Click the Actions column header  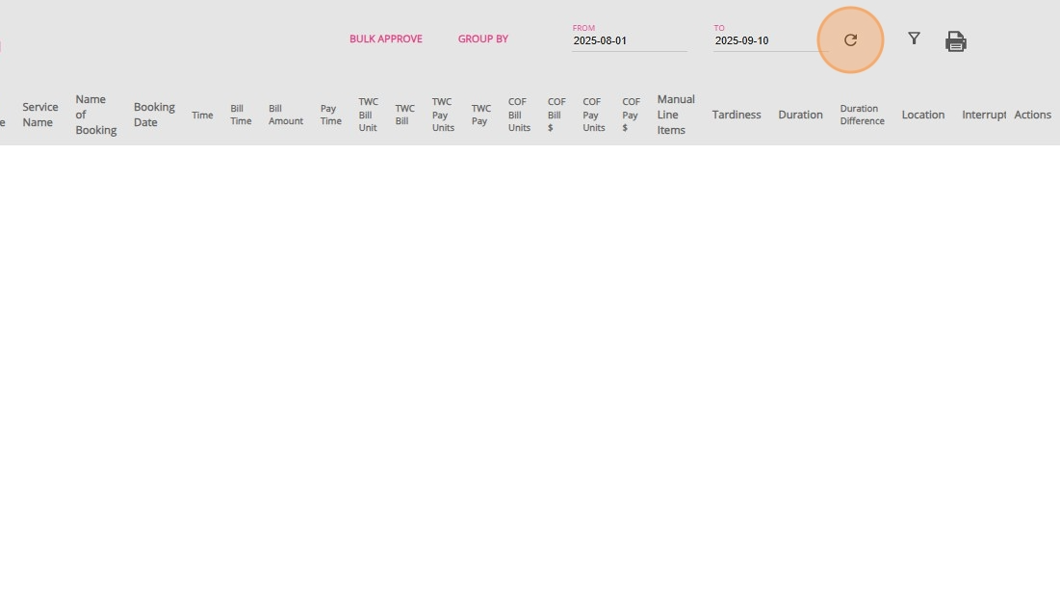point(1032,115)
